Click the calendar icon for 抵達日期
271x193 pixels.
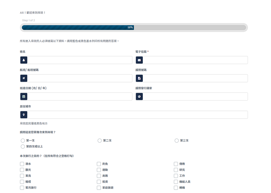pos(24,97)
